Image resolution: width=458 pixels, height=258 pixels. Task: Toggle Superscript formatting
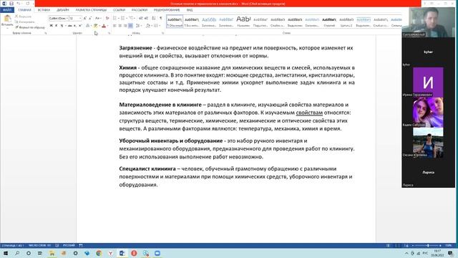80,26
